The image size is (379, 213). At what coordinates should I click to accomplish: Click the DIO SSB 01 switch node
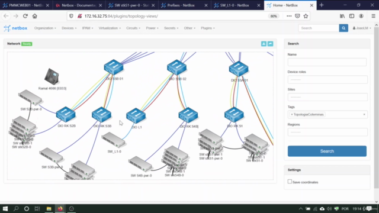pos(114,67)
